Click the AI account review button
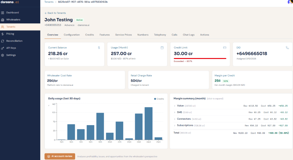Image resolution: width=293 pixels, height=160 pixels. point(60,156)
